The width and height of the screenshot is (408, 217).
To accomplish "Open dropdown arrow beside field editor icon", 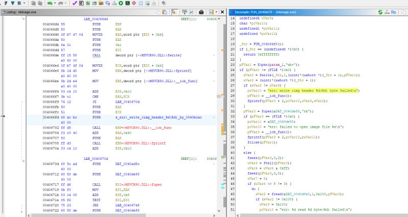I will pyautogui.click(x=216, y=12).
